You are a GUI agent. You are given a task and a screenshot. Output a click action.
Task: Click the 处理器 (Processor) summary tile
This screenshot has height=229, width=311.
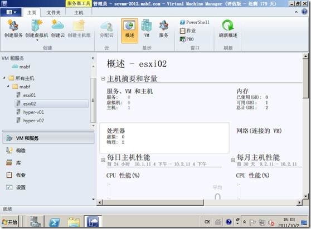(x=164, y=138)
